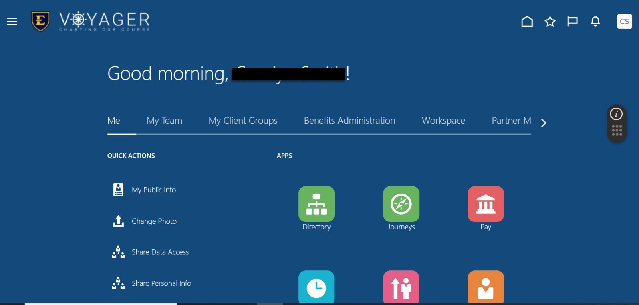Click the info icon on floating panel
Screen dimensions: 639x305
click(x=616, y=114)
